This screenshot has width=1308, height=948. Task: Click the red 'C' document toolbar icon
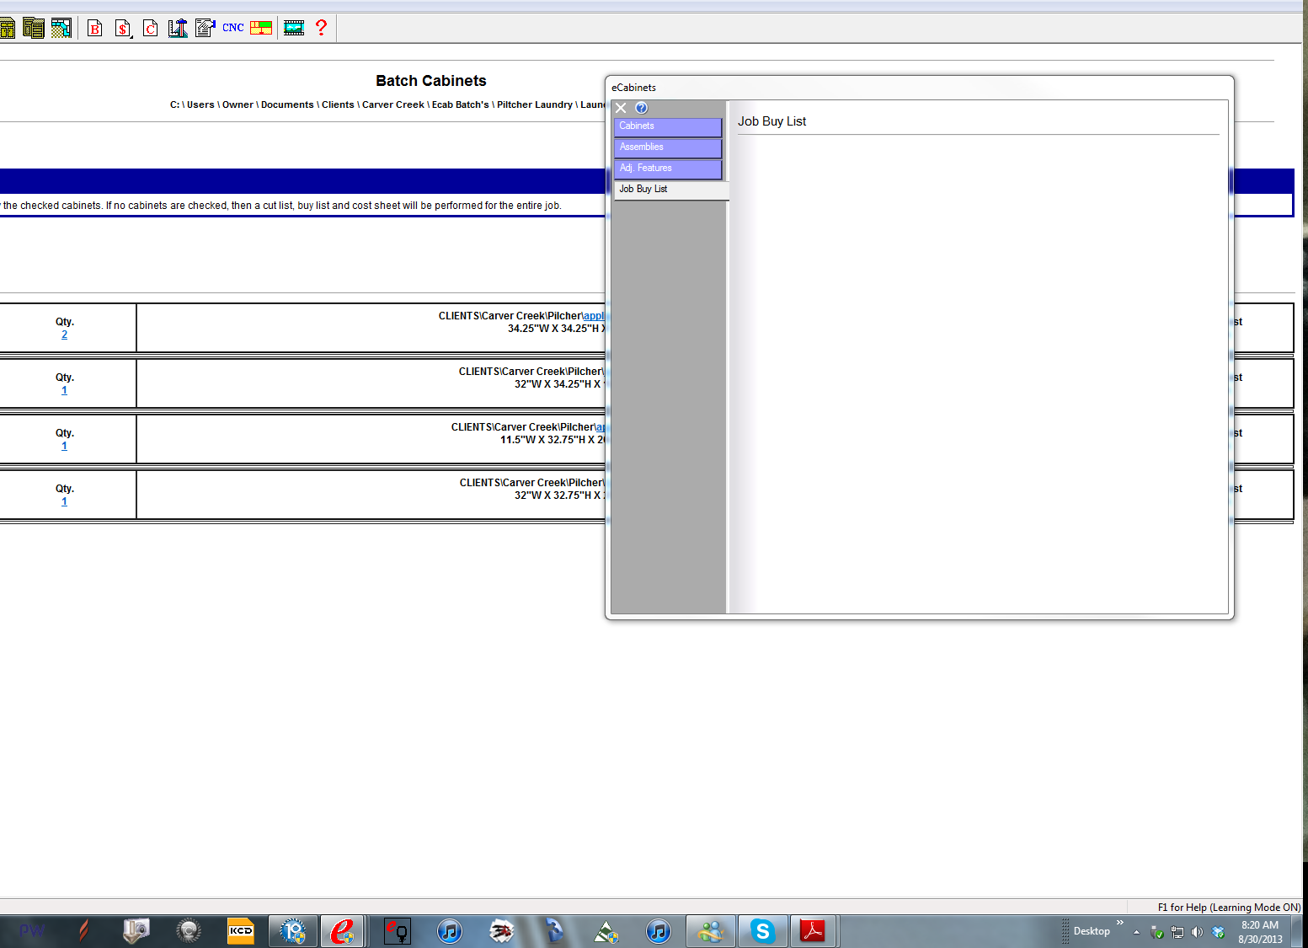tap(151, 29)
